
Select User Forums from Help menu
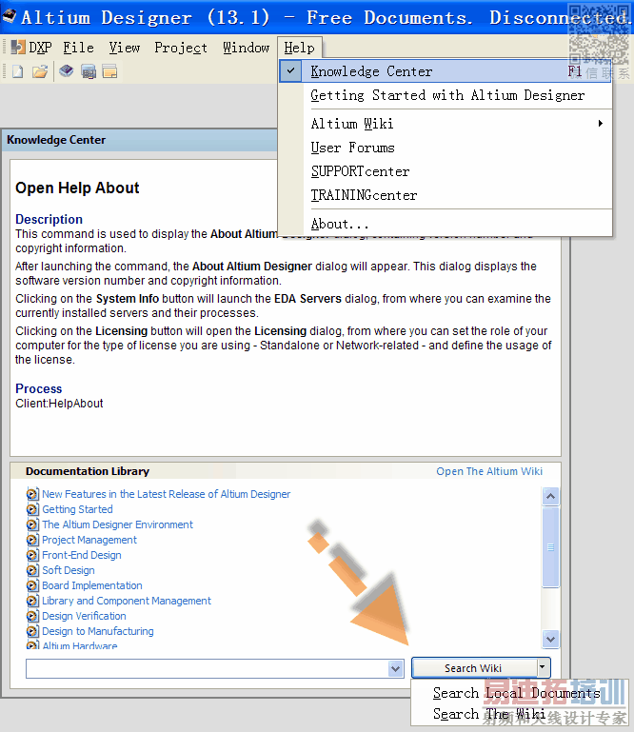352,148
